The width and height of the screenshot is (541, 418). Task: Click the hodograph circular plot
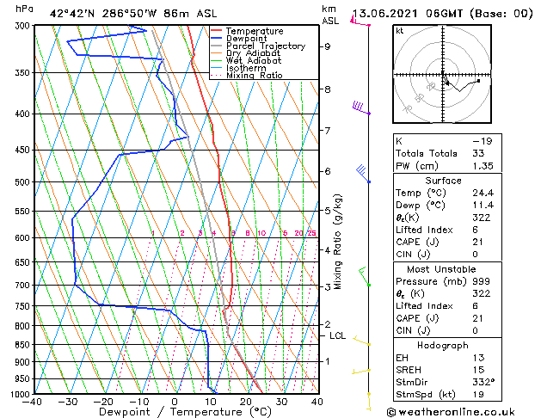(442, 74)
